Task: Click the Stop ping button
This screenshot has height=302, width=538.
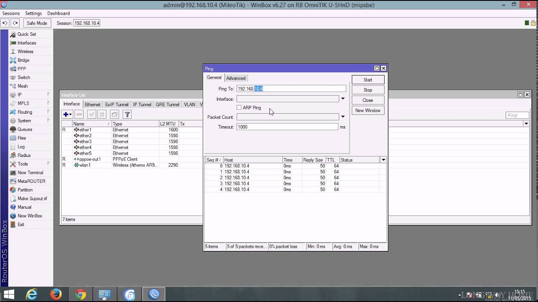Action: pos(368,90)
